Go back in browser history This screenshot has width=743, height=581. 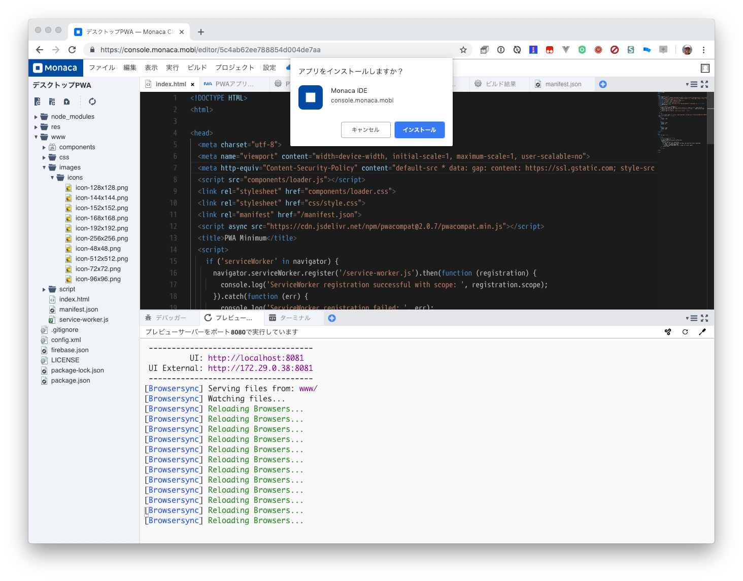40,50
